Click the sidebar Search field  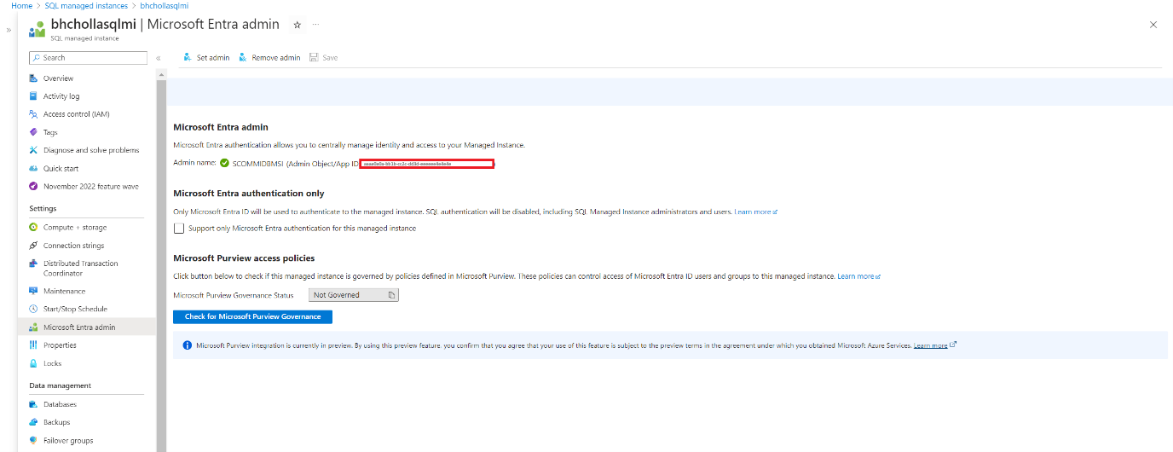click(x=88, y=58)
